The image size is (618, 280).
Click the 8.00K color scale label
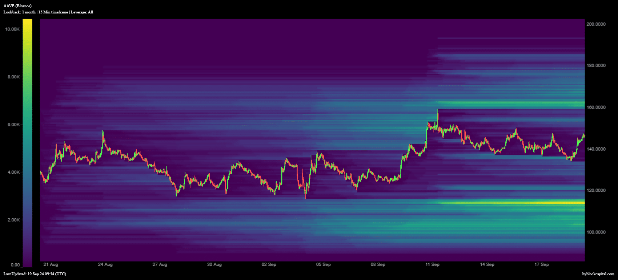[x=13, y=77]
